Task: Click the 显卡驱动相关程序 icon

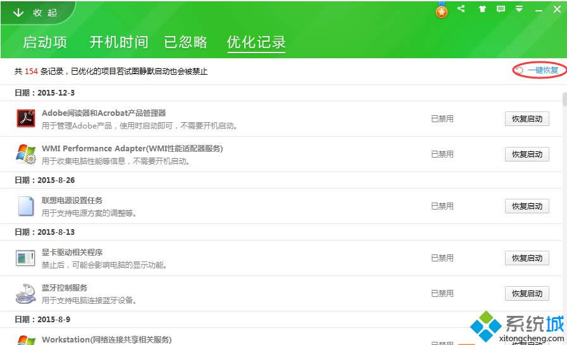Action: pyautogui.click(x=25, y=258)
